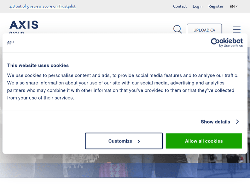Click the Upload CV button
The width and height of the screenshot is (250, 187).
tap(204, 30)
